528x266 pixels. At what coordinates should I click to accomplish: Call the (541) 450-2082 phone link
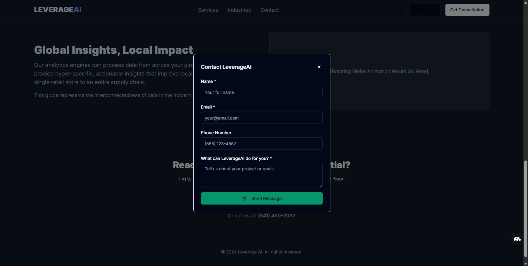click(277, 216)
